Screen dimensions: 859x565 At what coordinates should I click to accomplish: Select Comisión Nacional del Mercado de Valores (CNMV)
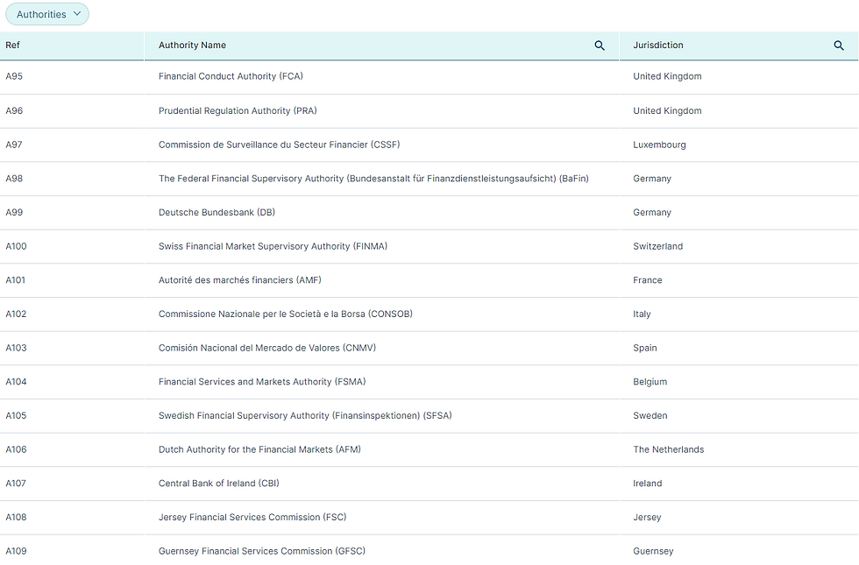(x=267, y=349)
